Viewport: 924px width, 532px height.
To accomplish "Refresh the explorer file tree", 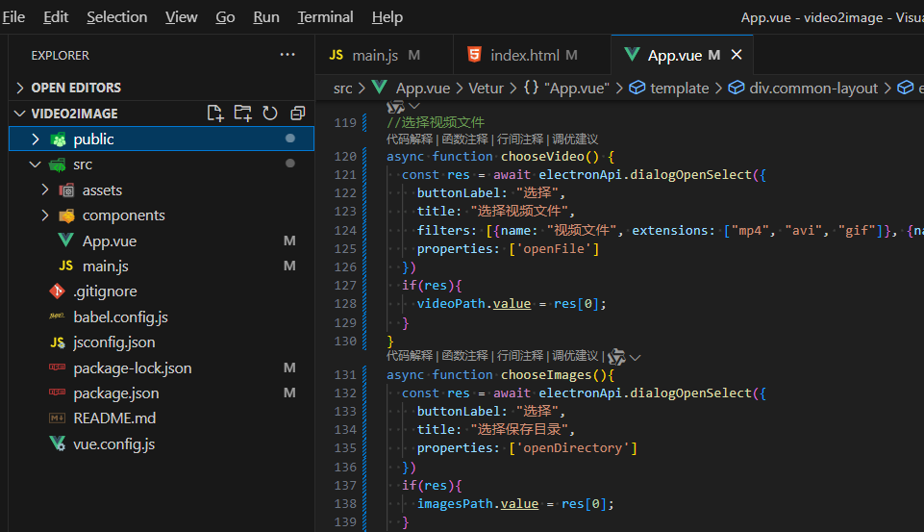I will (x=270, y=113).
